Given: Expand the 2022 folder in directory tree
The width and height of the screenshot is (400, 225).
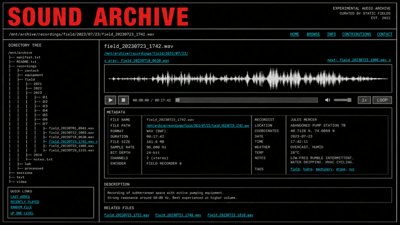Looking at the screenshot, I should [x=37, y=88].
